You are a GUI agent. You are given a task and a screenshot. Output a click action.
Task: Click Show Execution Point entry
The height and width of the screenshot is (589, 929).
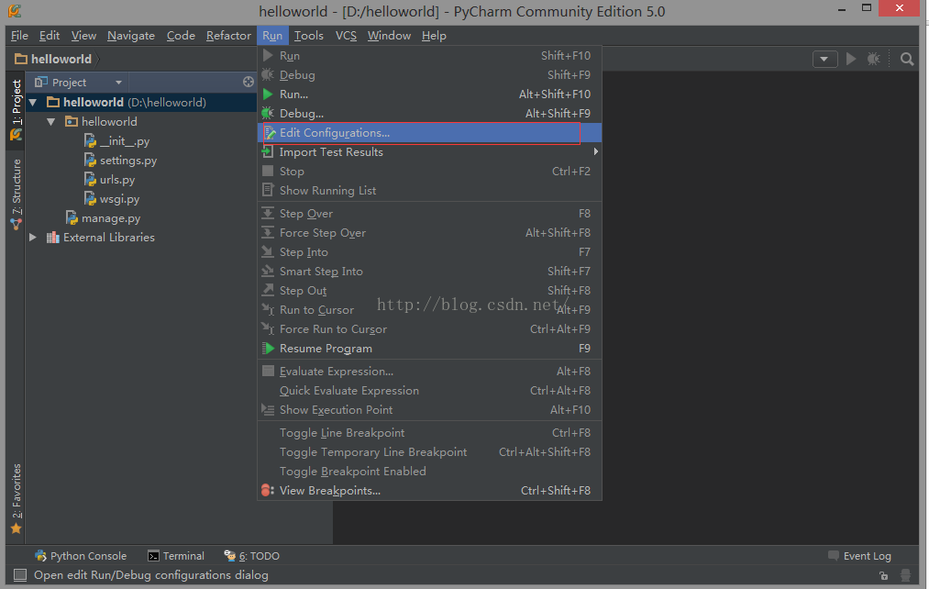tap(429, 410)
